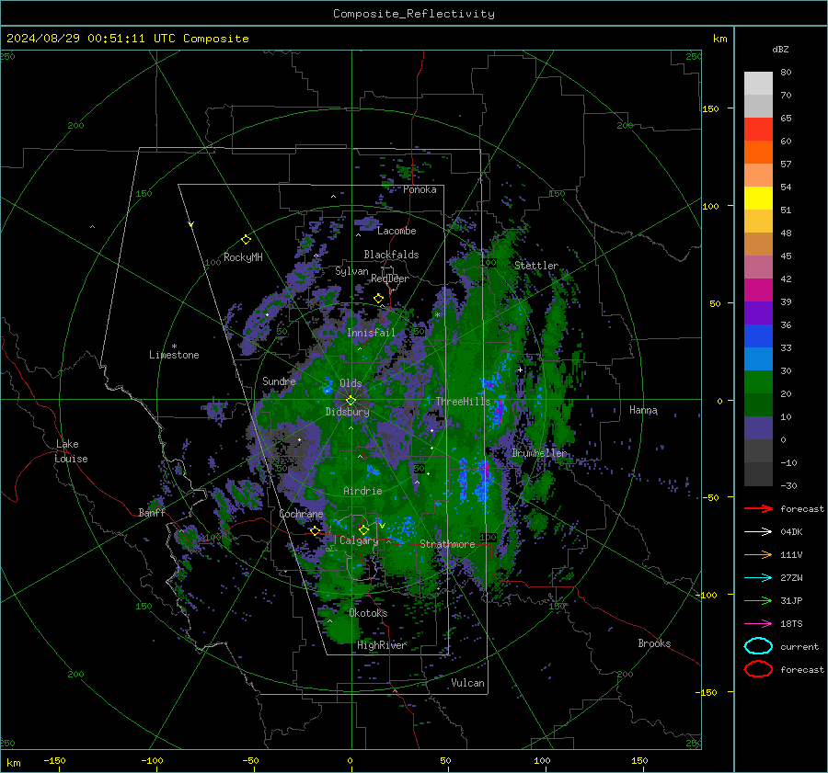Image resolution: width=828 pixels, height=773 pixels.
Task: Click the Olds city label
Action: pyautogui.click(x=351, y=383)
